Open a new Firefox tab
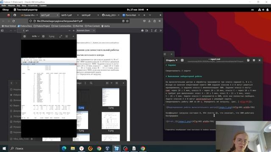This screenshot has height=152, width=271. click(144, 15)
